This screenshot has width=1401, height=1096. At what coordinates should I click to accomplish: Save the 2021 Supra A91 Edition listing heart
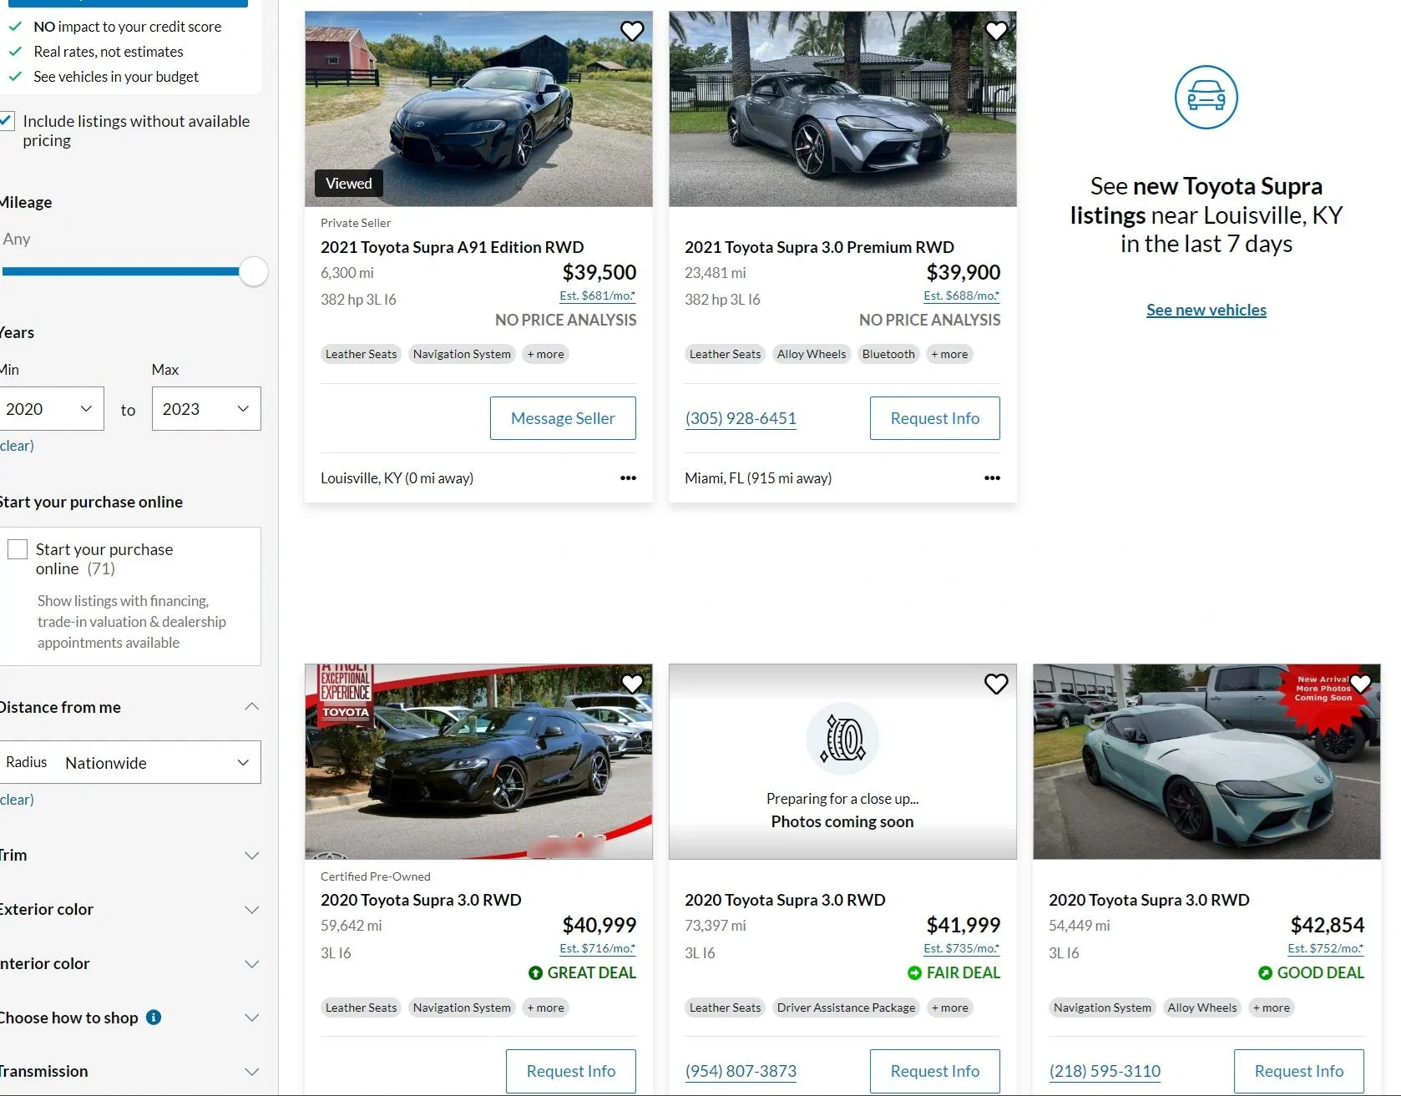632,31
